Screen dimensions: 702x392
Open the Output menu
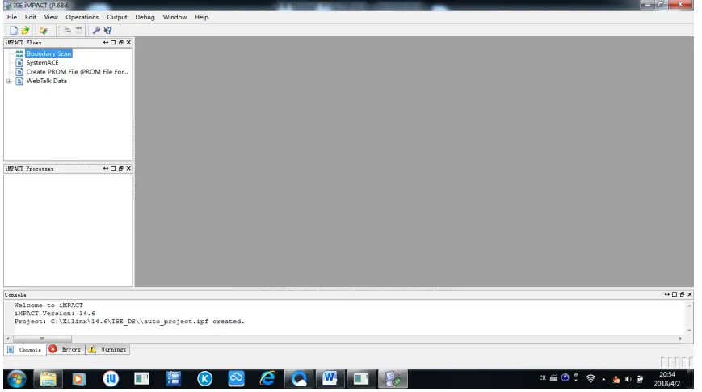point(117,17)
